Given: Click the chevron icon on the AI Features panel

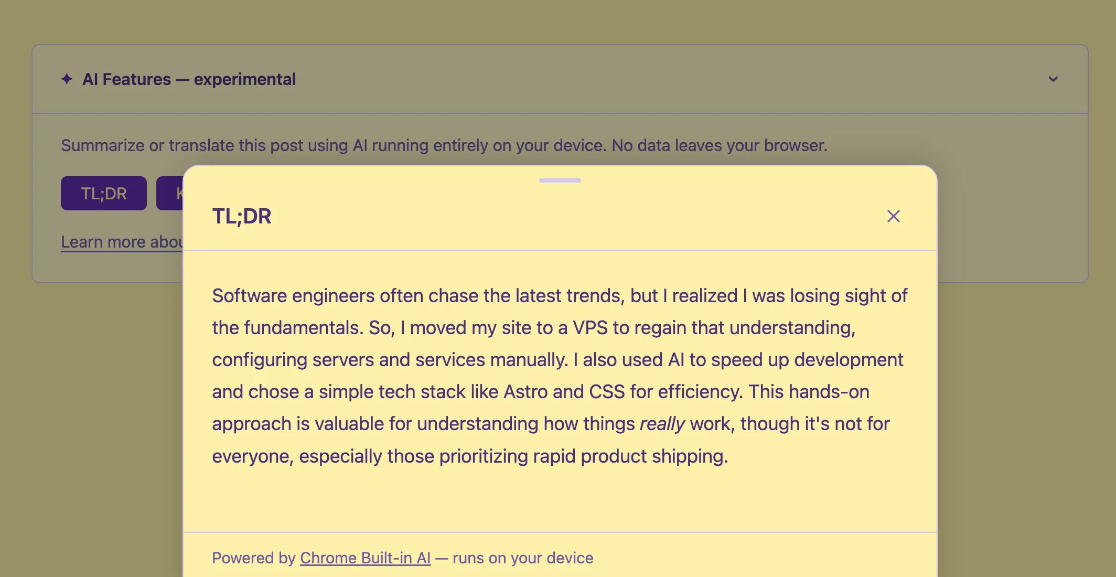Looking at the screenshot, I should pos(1053,80).
